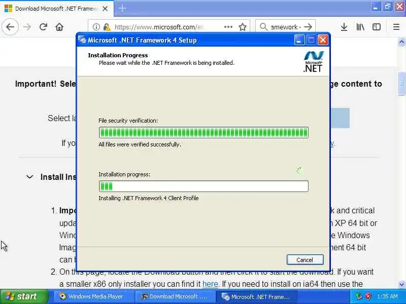The width and height of the screenshot is (406, 304).
Task: Collapse the Install Instructions section chevron
Action: point(30,177)
